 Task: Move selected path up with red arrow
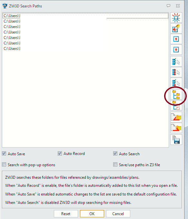pyautogui.click(x=176, y=39)
